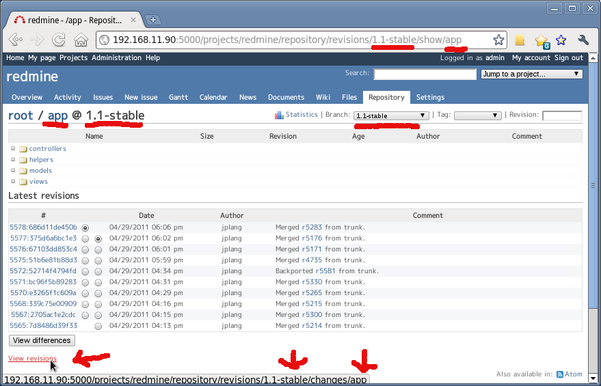Expand the controllers directory
This screenshot has width=601, height=386.
point(13,148)
